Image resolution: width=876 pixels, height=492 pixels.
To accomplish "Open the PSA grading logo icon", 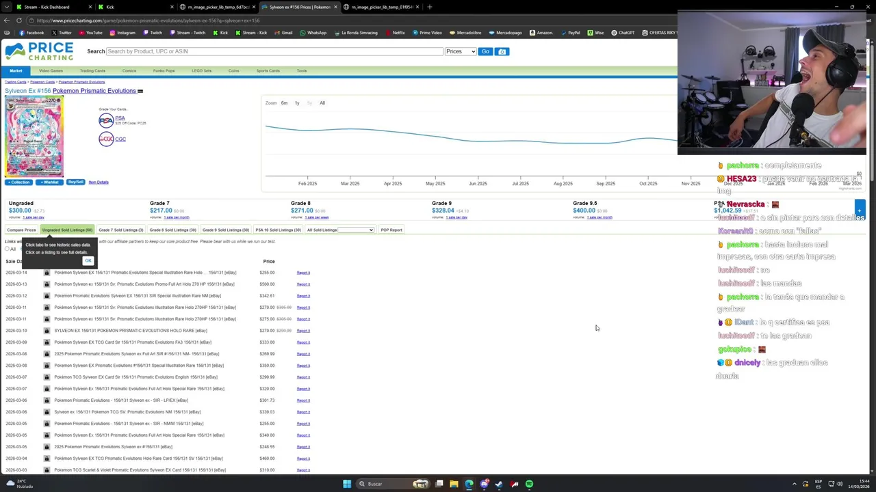I will click(106, 121).
